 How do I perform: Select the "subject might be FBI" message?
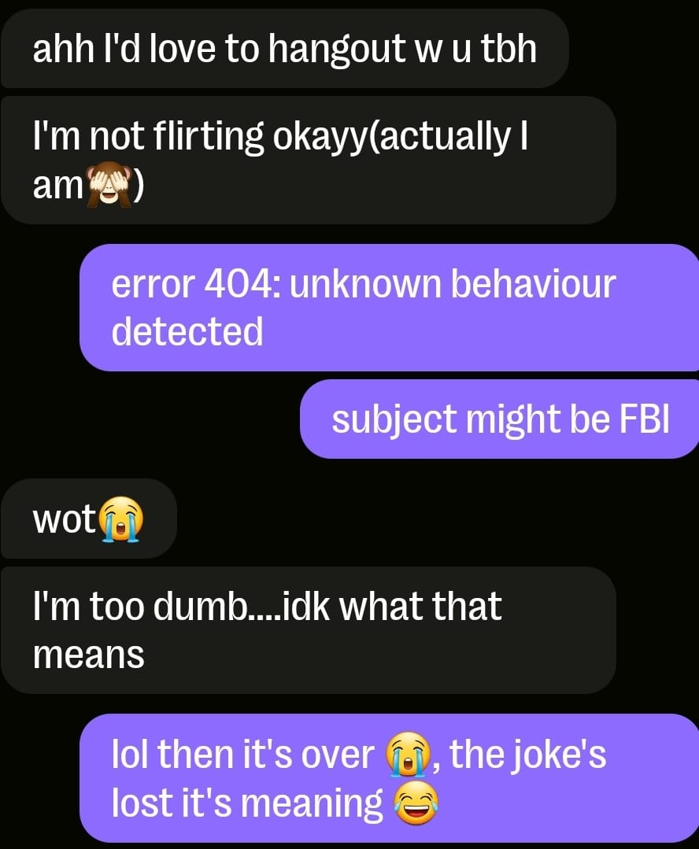[500, 419]
